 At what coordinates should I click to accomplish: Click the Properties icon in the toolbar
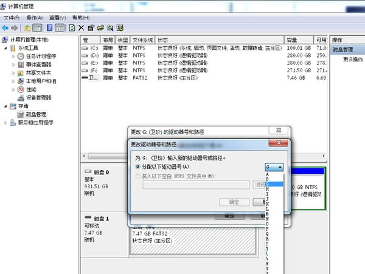(x=91, y=28)
